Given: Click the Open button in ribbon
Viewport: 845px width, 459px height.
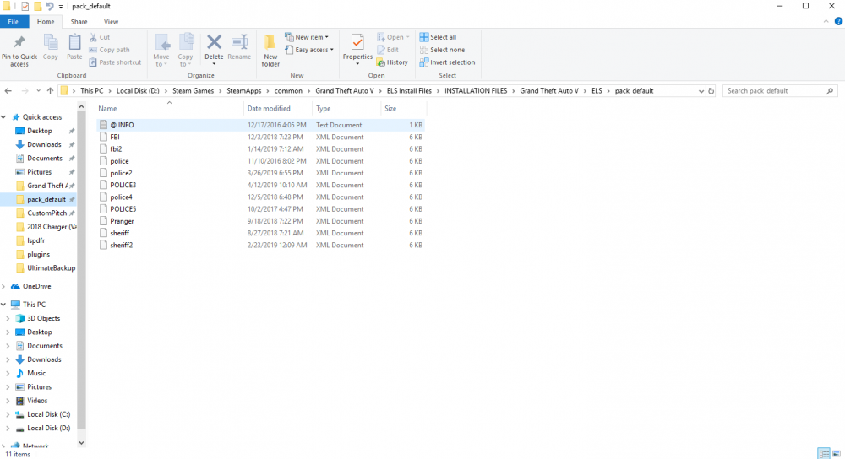Looking at the screenshot, I should click(394, 37).
